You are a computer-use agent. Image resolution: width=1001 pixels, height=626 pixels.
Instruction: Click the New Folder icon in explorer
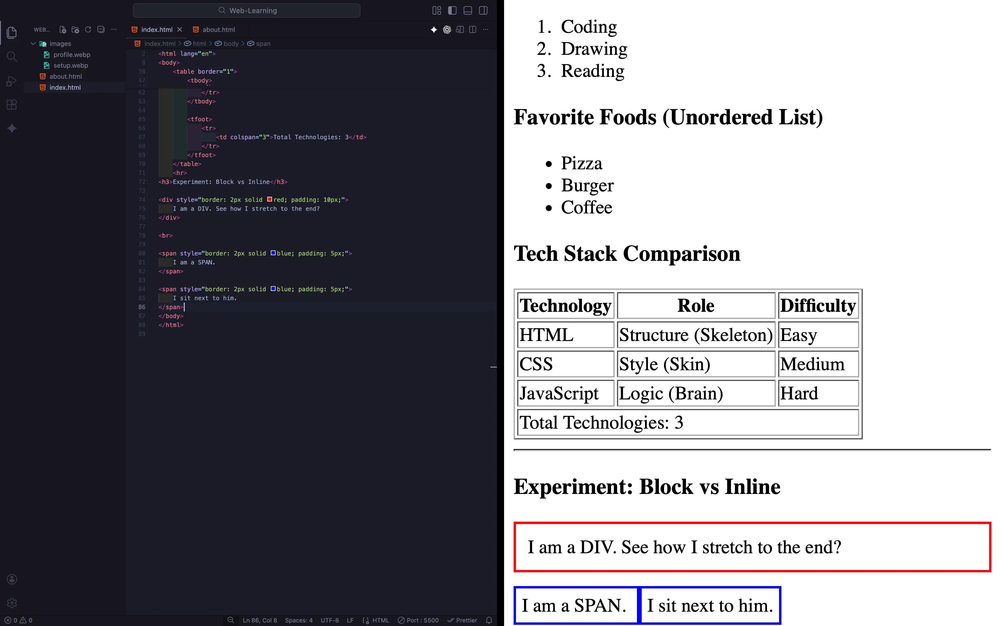[75, 30]
